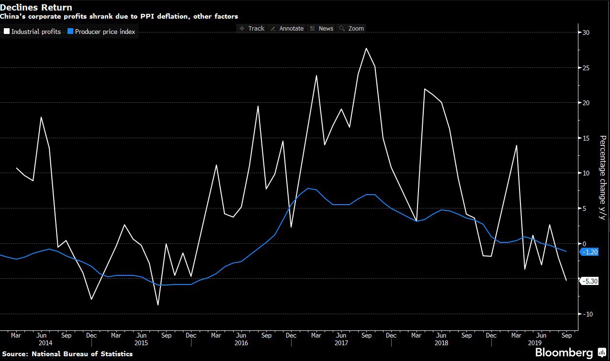Screen dimensions: 610x361
Task: Click the white -5.30 value flag
Action: click(590, 281)
